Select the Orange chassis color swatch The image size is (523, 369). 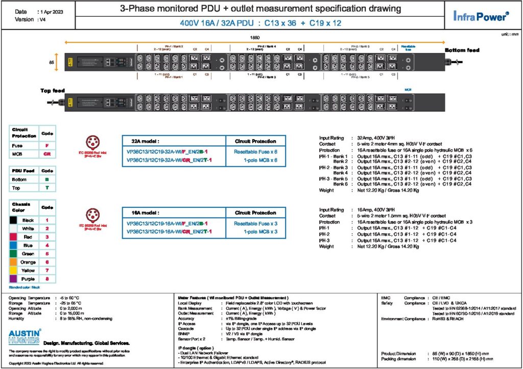coord(13,262)
